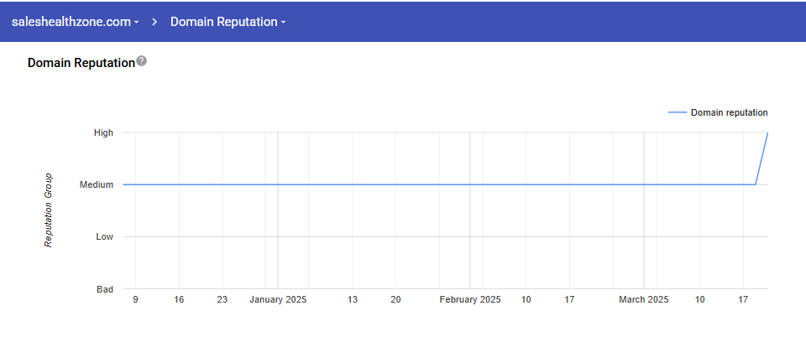Image resolution: width=806 pixels, height=337 pixels.
Task: Open the saleshealthzone.com domain dropdown
Action: click(76, 22)
